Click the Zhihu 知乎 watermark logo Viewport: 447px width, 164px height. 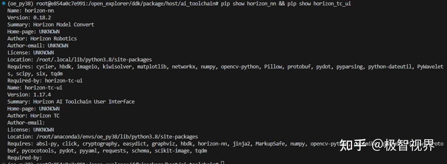(x=353, y=145)
